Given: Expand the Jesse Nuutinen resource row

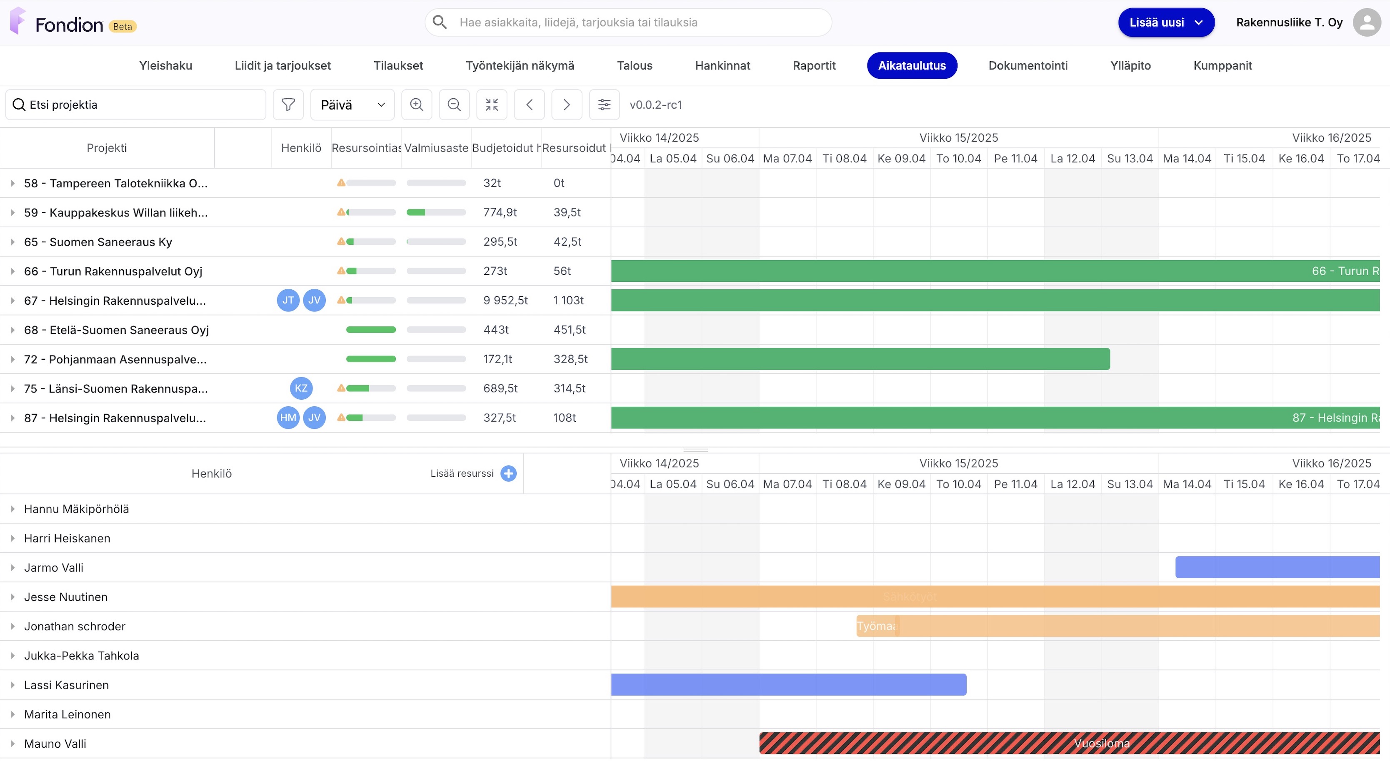Looking at the screenshot, I should pyautogui.click(x=12, y=597).
